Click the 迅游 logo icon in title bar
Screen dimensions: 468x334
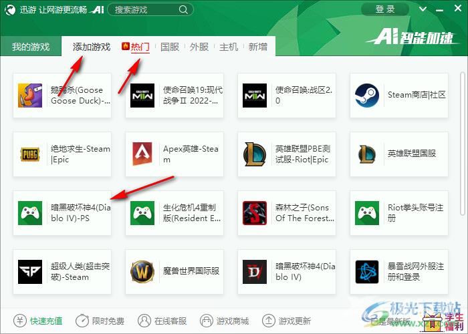click(x=10, y=10)
